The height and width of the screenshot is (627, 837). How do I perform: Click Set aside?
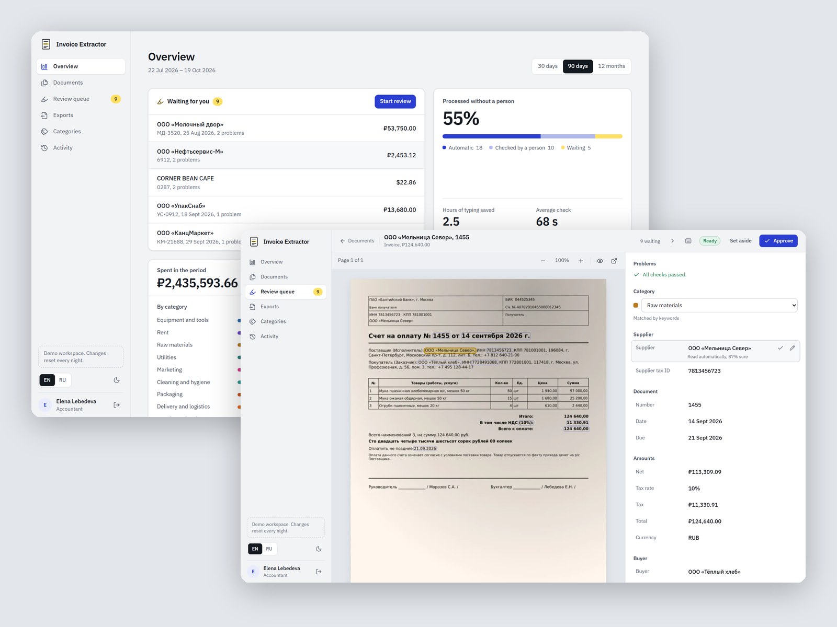pos(741,241)
